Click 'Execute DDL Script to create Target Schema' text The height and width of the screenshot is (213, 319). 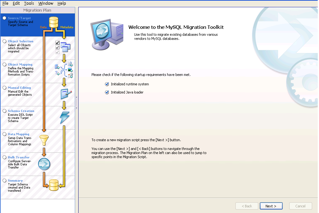pyautogui.click(x=20, y=118)
